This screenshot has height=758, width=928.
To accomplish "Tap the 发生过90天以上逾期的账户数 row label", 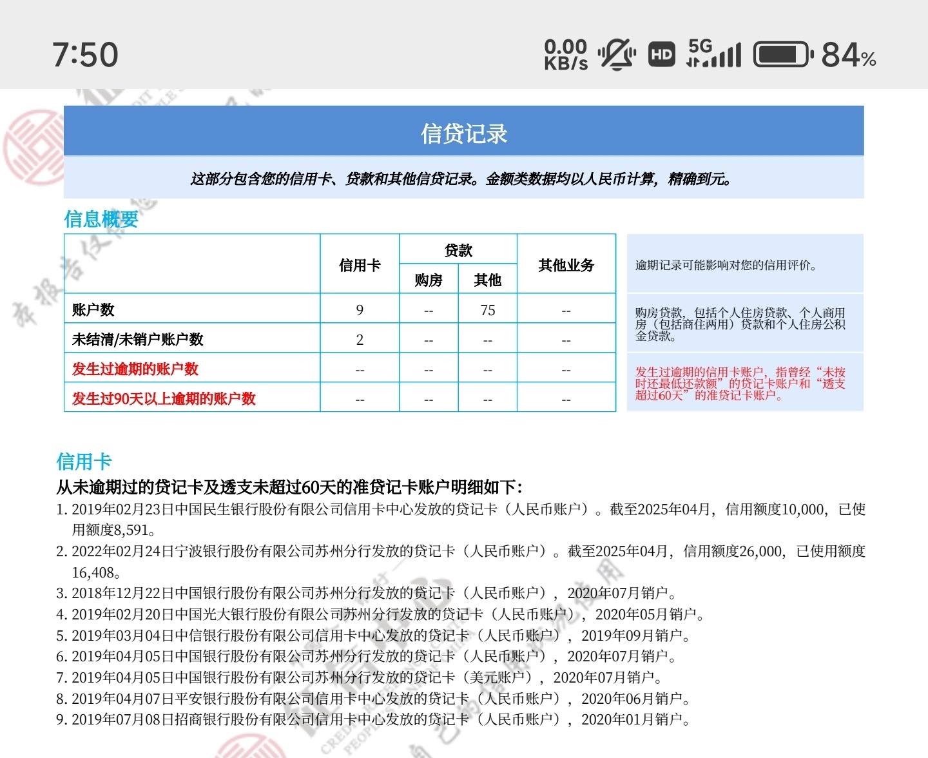I will tap(164, 398).
